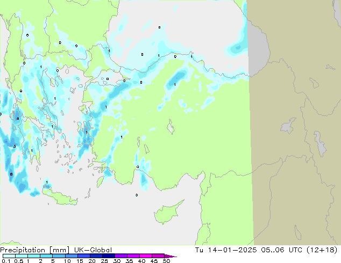Click the 2–5 mm legend color swatch
Image resolution: width=341 pixels, height=263 pixels.
pyautogui.click(x=46, y=256)
